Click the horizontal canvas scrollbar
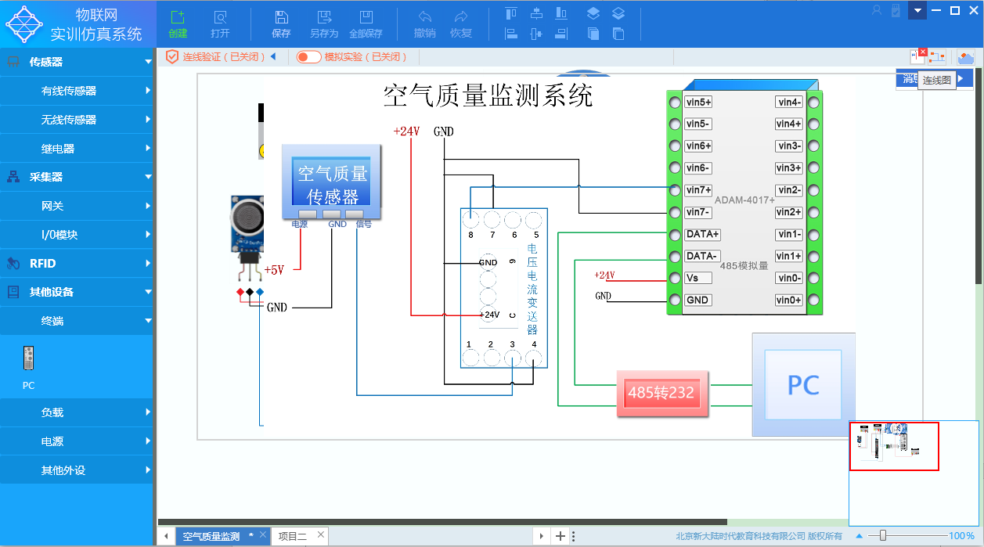 click(x=442, y=522)
